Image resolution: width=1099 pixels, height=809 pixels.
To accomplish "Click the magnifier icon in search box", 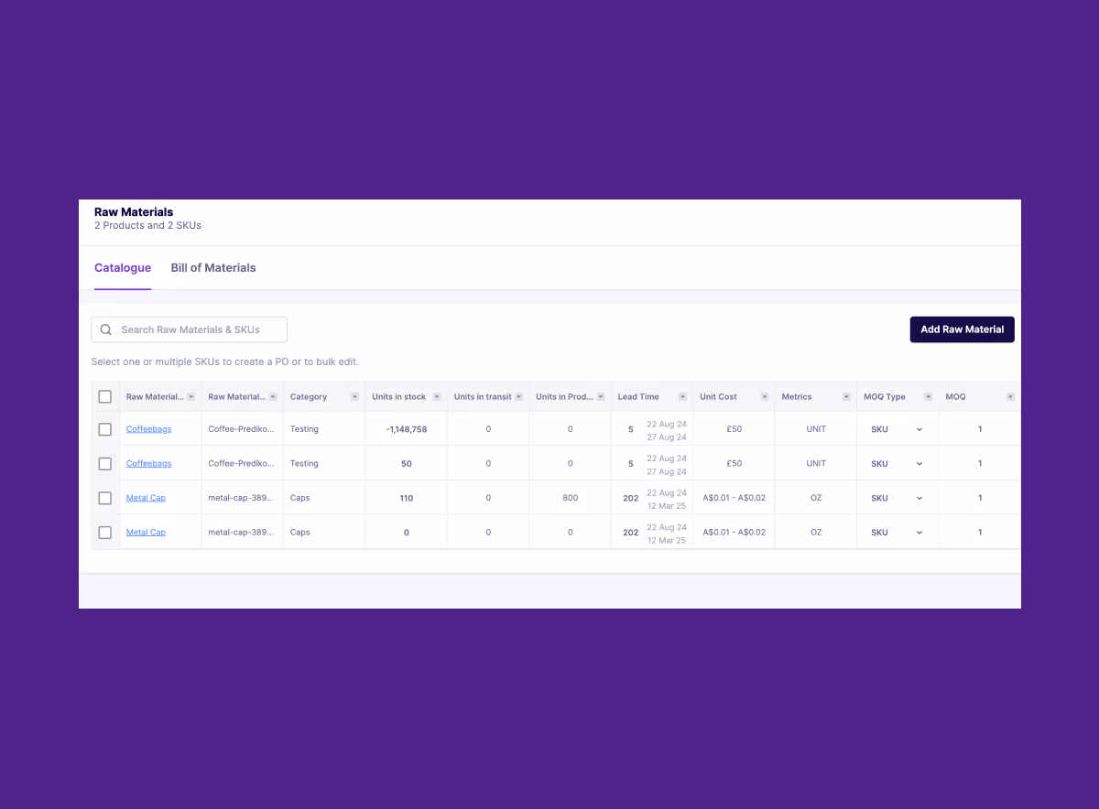I will coord(106,329).
